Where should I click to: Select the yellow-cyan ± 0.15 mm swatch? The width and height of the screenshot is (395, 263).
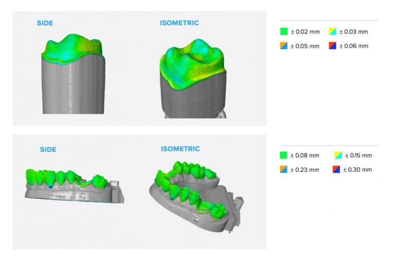tap(338, 155)
